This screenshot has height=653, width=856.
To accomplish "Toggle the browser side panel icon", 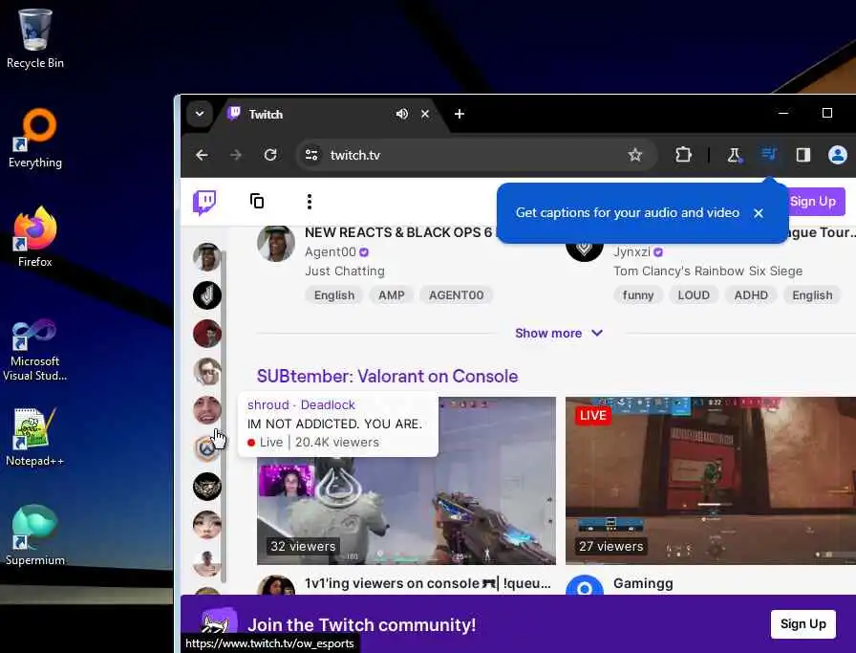I will pyautogui.click(x=803, y=155).
